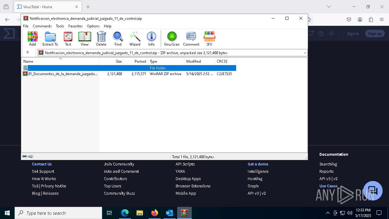Click the volume icon in system tray
The width and height of the screenshot is (389, 219).
[x=349, y=213]
